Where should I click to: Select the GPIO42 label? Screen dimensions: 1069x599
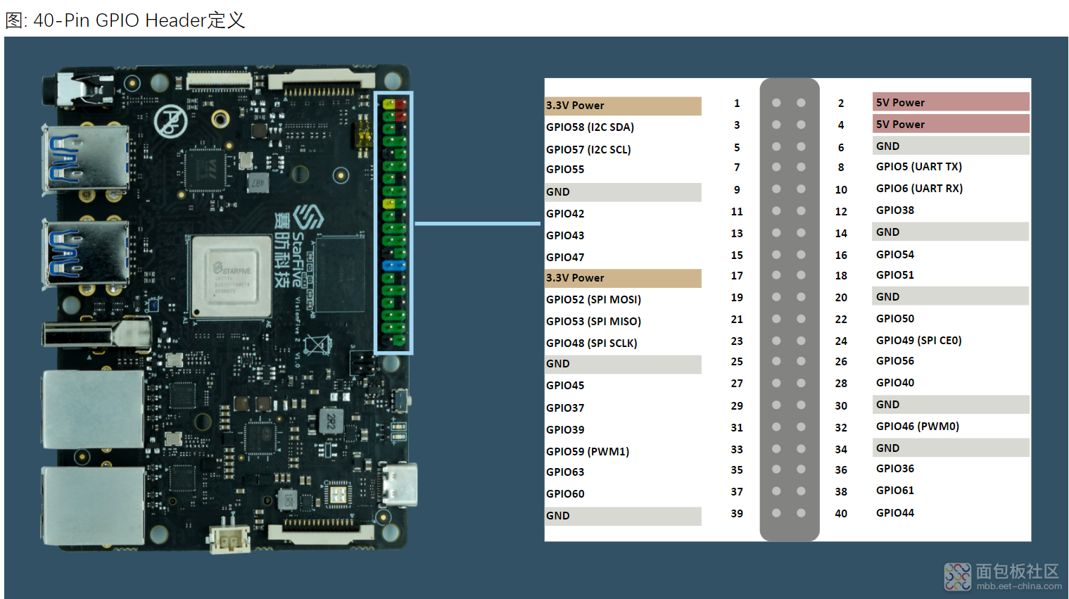(x=565, y=214)
